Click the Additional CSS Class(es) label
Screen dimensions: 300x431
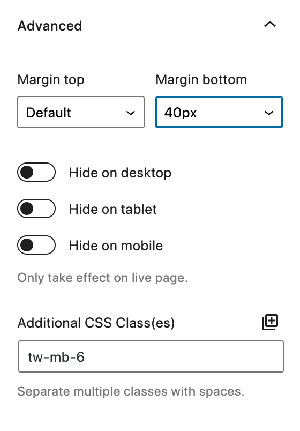pos(96,323)
